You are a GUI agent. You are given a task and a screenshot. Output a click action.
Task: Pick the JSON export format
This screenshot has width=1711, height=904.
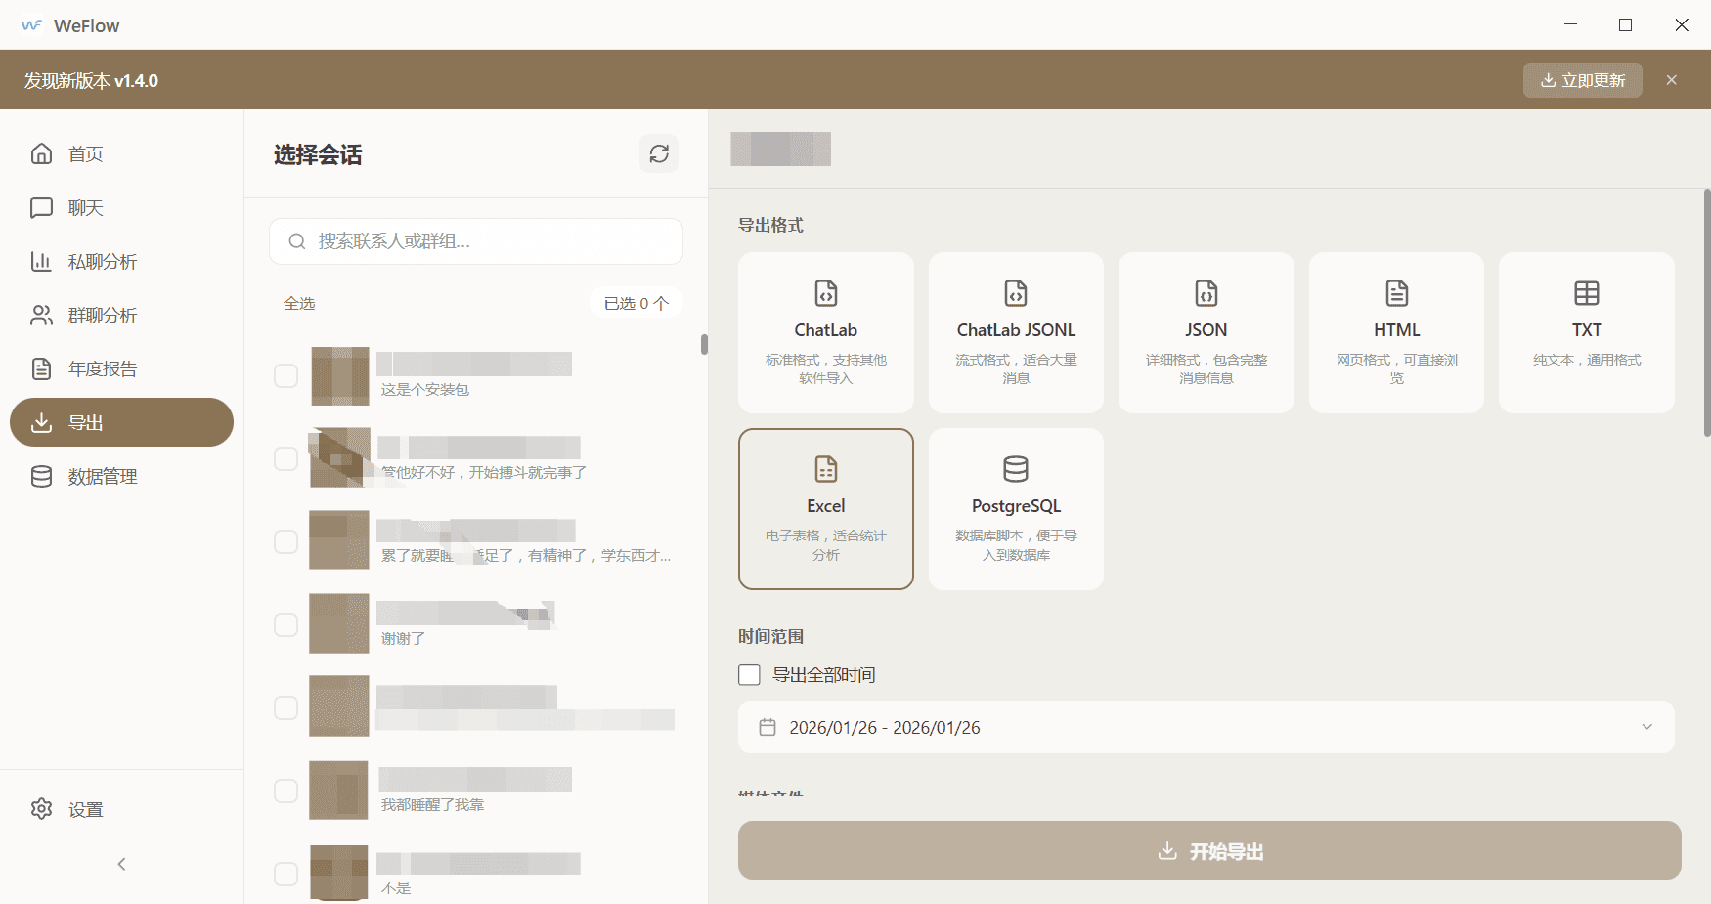(1206, 332)
